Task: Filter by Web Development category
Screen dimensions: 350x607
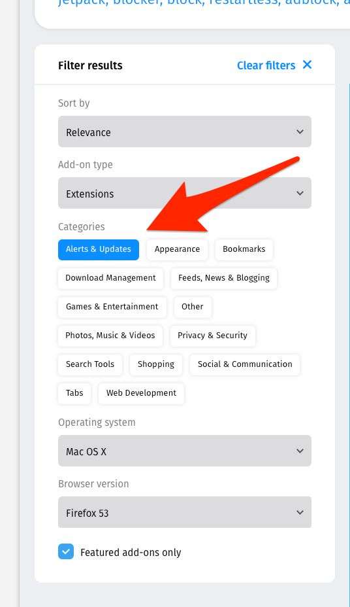Action: (x=142, y=393)
